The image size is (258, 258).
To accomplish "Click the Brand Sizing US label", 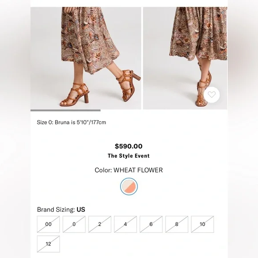I will 61,210.
